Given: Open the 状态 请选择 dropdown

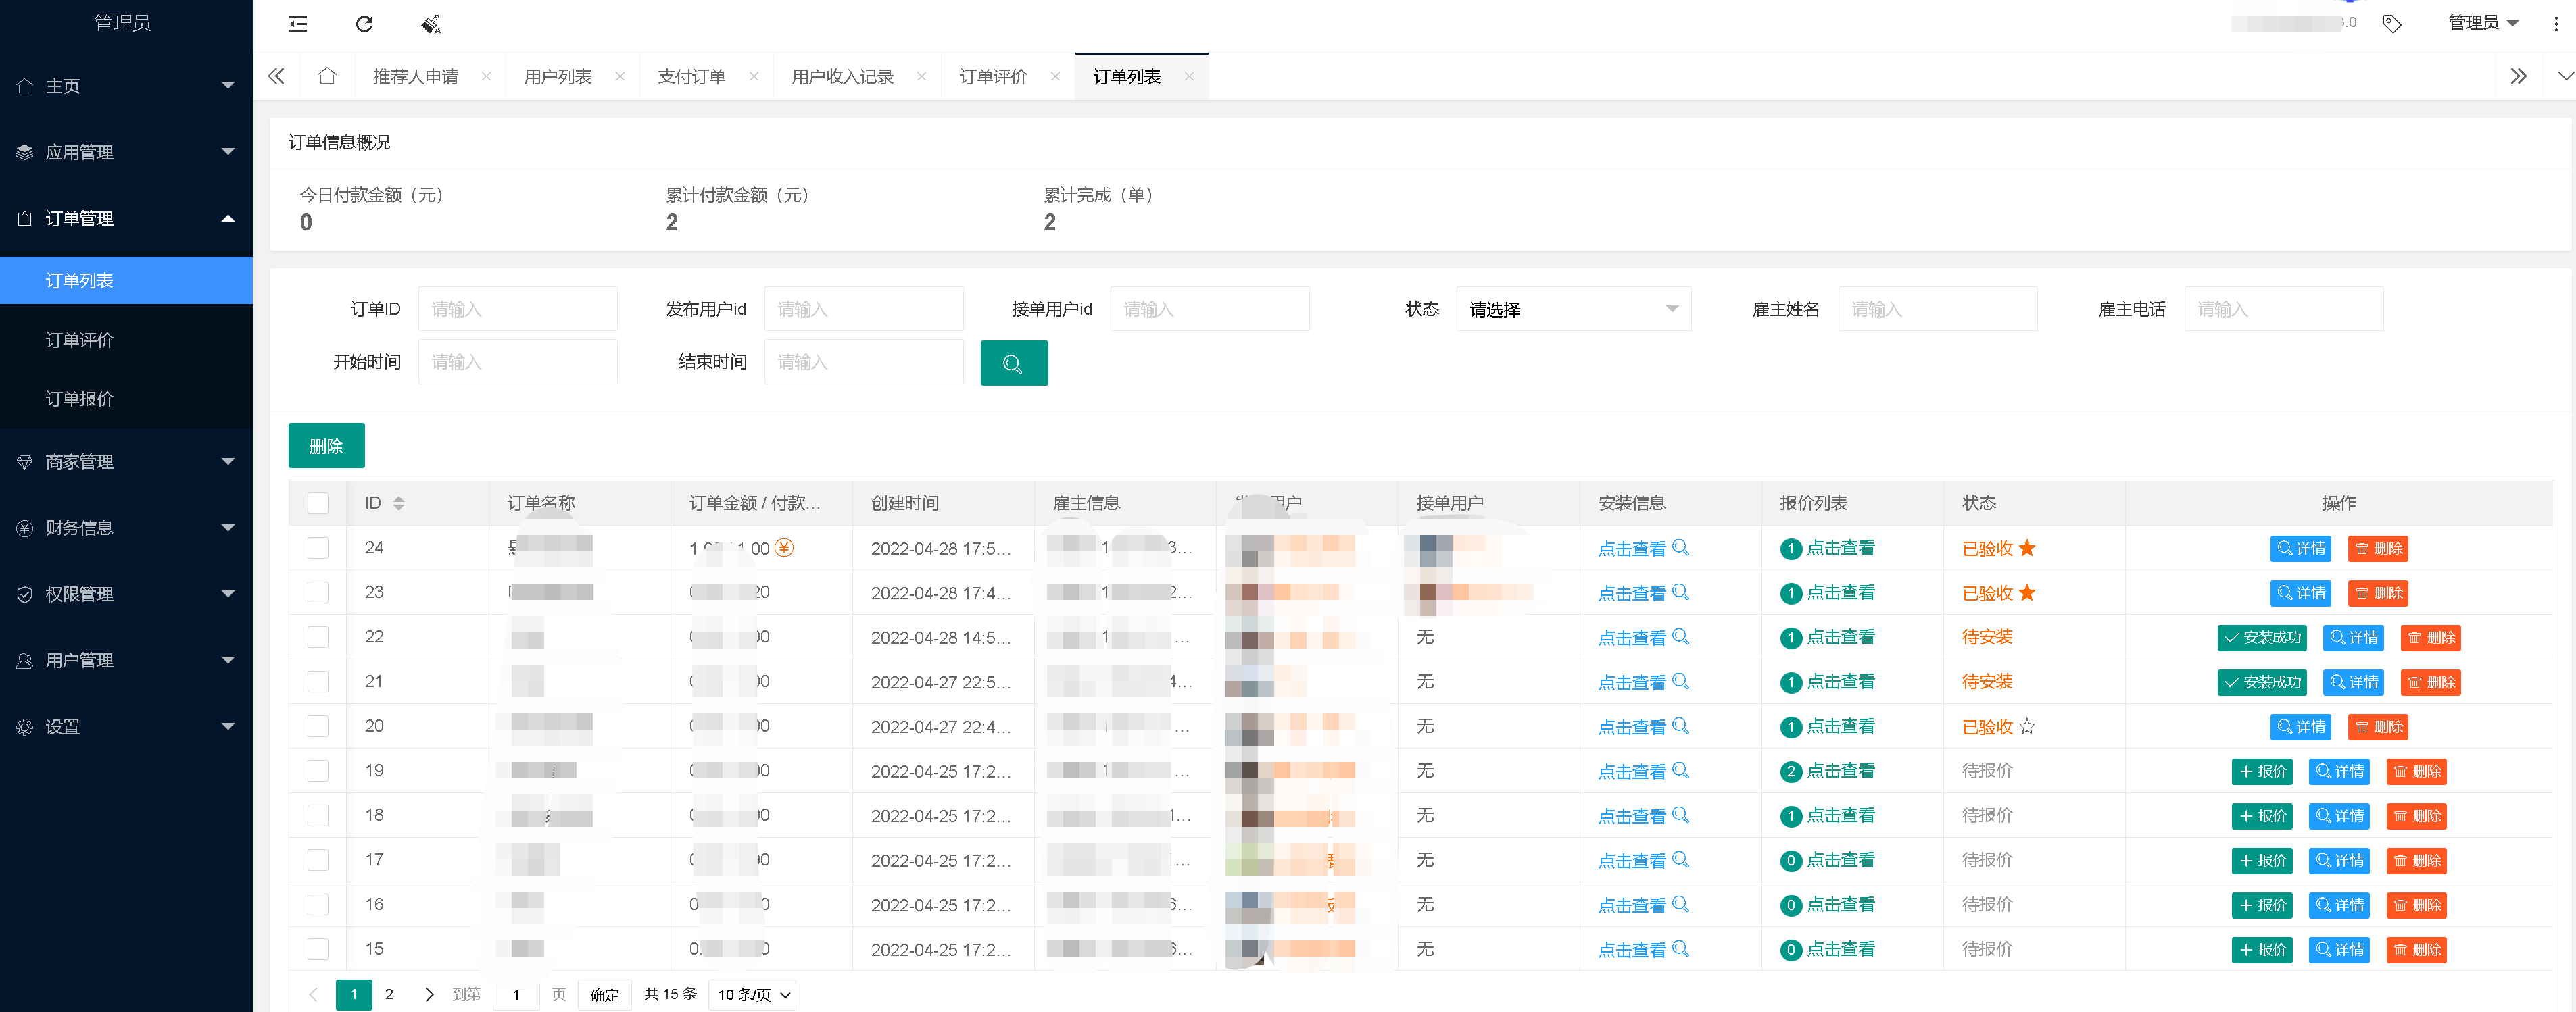Looking at the screenshot, I should 1573,309.
